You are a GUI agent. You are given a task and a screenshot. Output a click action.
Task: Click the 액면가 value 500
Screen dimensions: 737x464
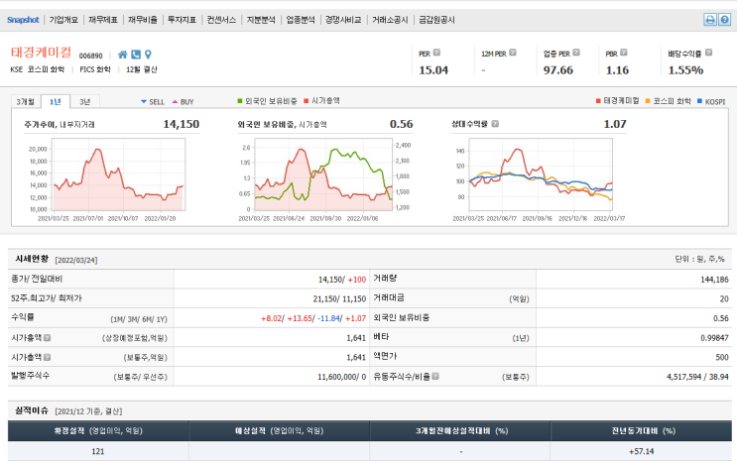coord(722,357)
